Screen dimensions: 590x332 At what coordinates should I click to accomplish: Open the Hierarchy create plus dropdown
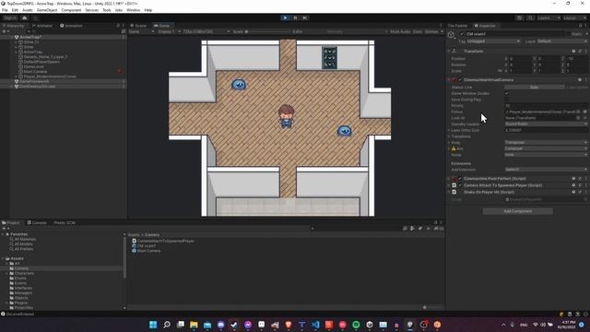click(x=6, y=31)
